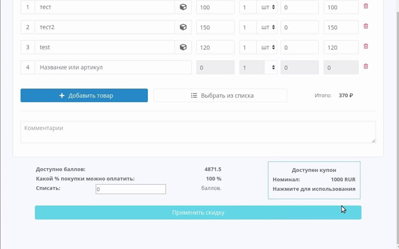Screen dimensions: 399x249
Task: Click the 100 % payable value
Action: (x=213, y=179)
